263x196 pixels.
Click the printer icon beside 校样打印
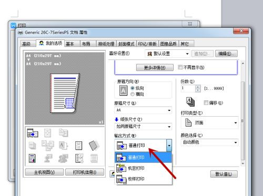tap(121, 179)
